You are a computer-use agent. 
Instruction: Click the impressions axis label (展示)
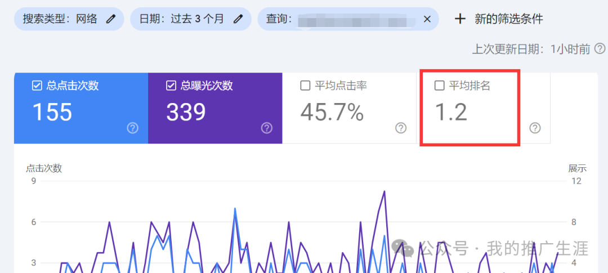(578, 168)
